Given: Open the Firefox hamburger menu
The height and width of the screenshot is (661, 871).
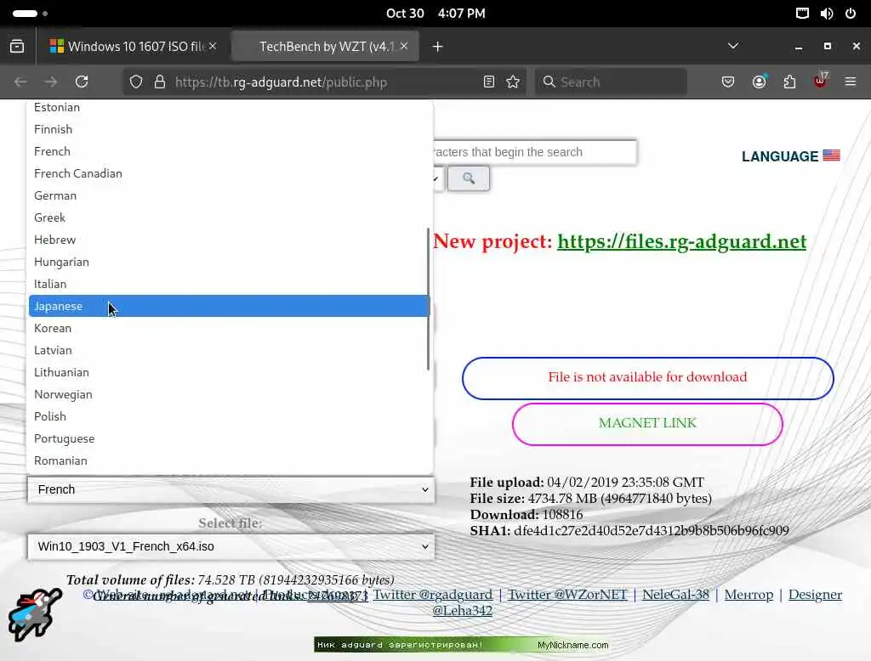Looking at the screenshot, I should pyautogui.click(x=851, y=82).
